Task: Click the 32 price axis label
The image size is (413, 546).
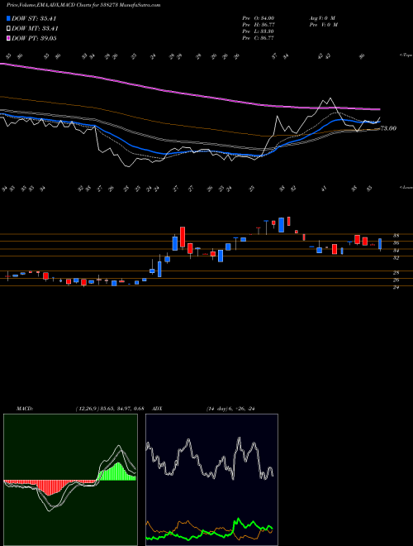Action: pos(396,257)
